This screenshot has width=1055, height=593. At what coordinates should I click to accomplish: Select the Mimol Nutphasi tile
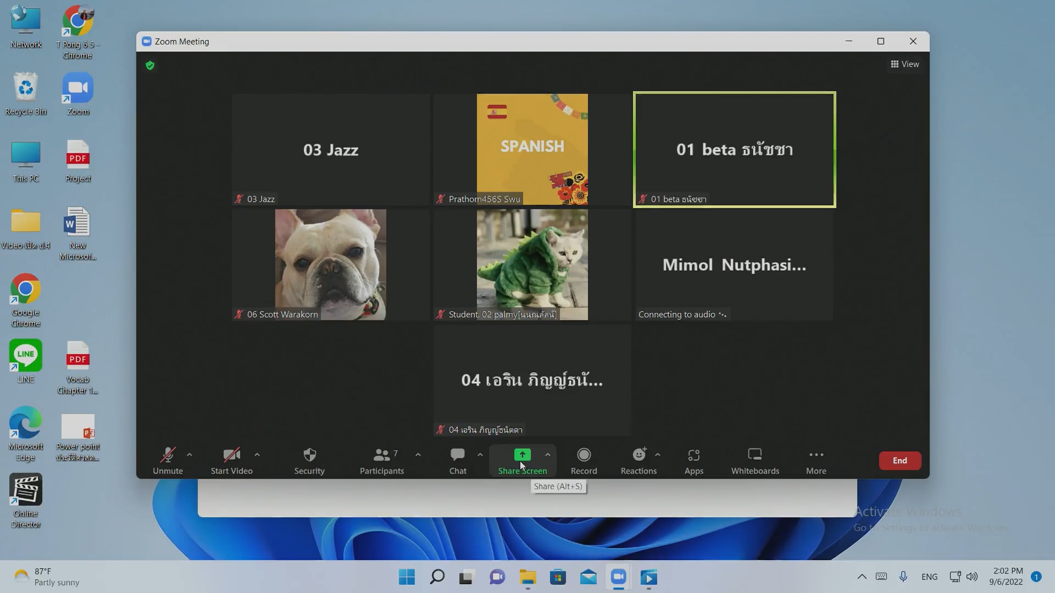[x=735, y=265]
